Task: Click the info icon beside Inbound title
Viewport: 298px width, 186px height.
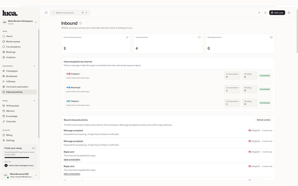Action: [81, 23]
